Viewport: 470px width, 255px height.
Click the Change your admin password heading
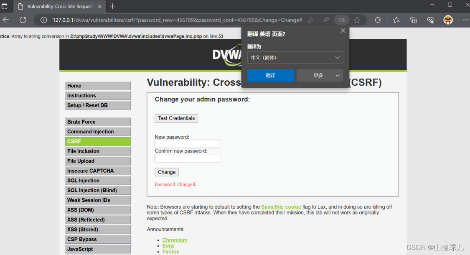[202, 99]
